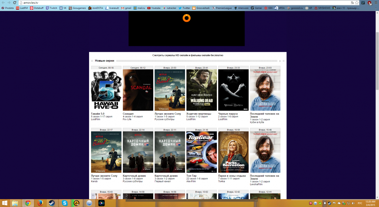Screen dimensions: 379x207
Task: Open The Walking Dead poster thumbnail
Action: [202, 90]
